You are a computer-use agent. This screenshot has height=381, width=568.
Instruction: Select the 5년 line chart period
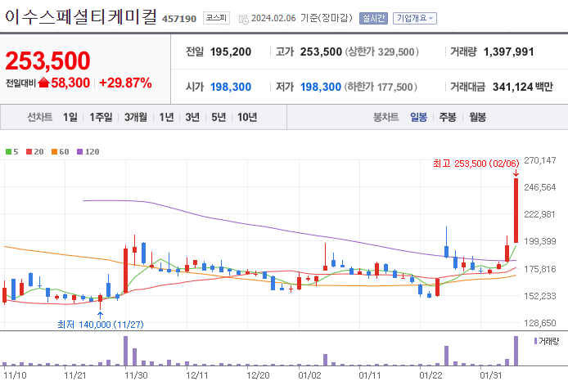[219, 117]
